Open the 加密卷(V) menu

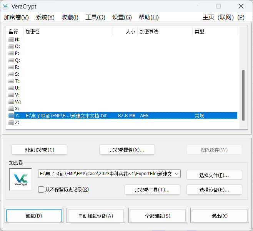(16, 17)
